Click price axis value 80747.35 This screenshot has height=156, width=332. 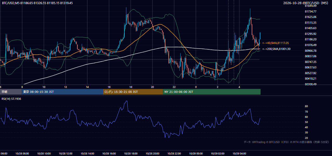pos(310,62)
